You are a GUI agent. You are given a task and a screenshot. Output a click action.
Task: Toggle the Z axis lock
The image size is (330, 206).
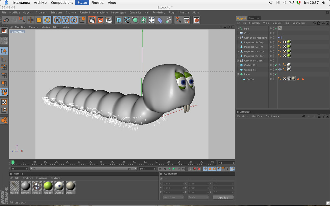74,20
